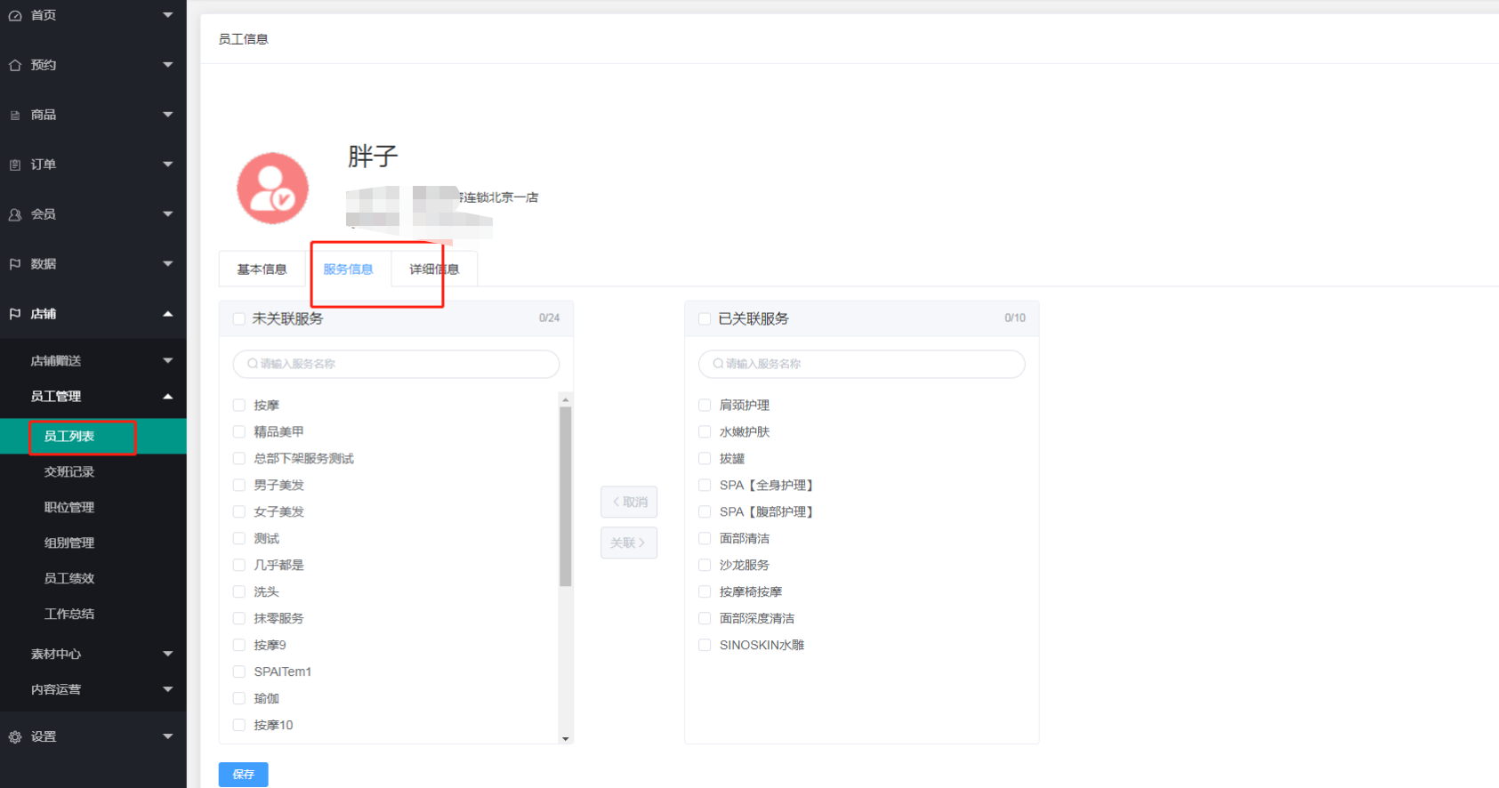Image resolution: width=1499 pixels, height=788 pixels.
Task: Expand the 预约 menu arrow
Action: tap(168, 65)
